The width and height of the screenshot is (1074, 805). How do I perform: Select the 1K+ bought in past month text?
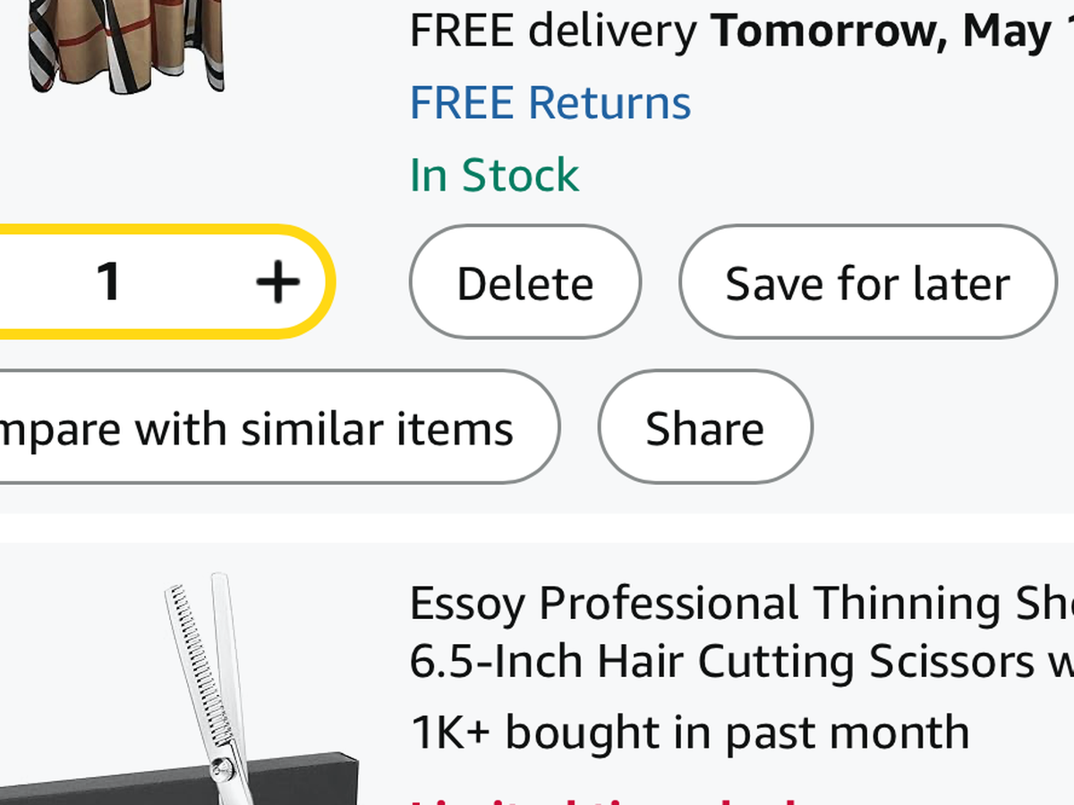click(689, 733)
